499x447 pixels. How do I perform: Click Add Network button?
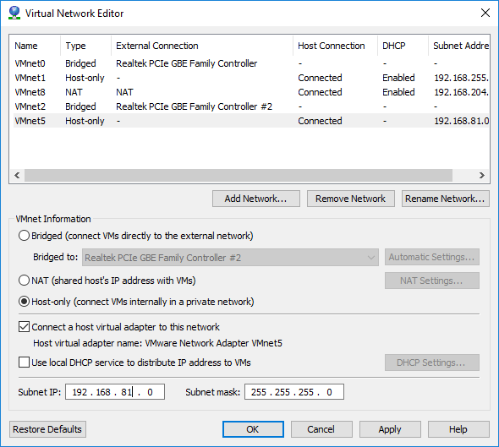point(256,199)
